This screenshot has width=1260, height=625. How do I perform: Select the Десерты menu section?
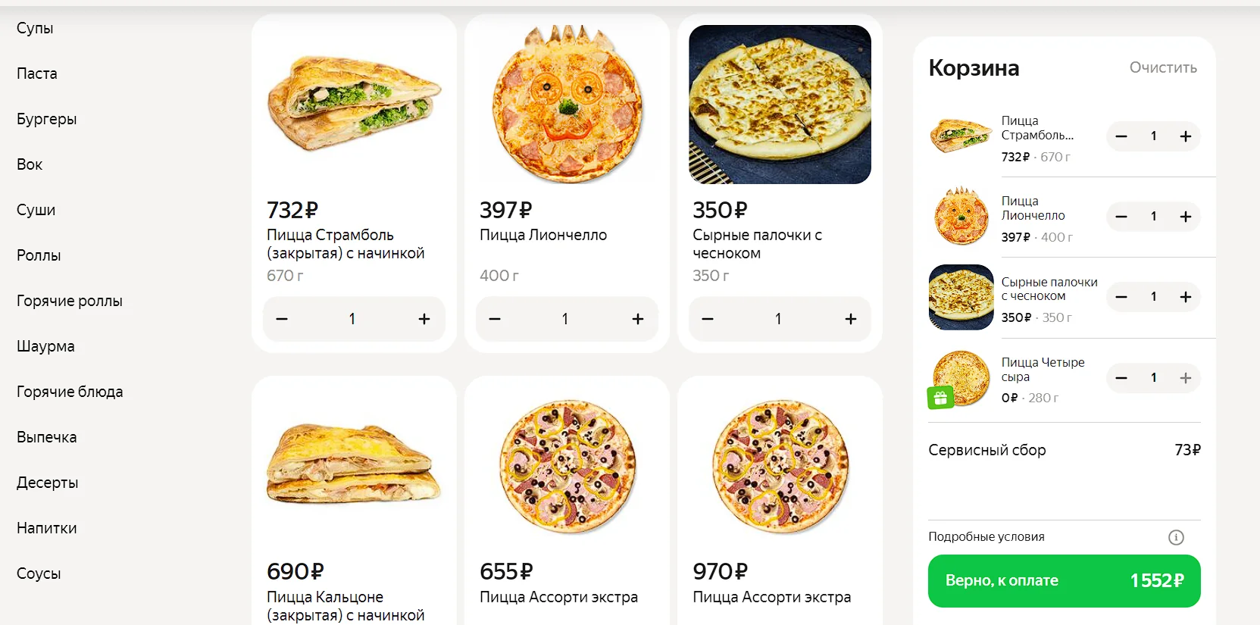[48, 483]
